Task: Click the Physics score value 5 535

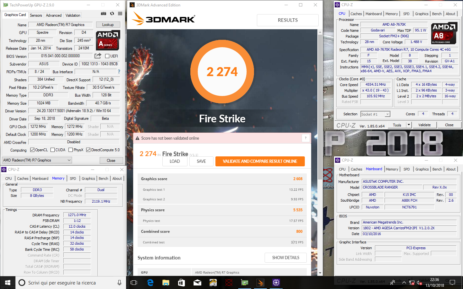Action: (298, 210)
